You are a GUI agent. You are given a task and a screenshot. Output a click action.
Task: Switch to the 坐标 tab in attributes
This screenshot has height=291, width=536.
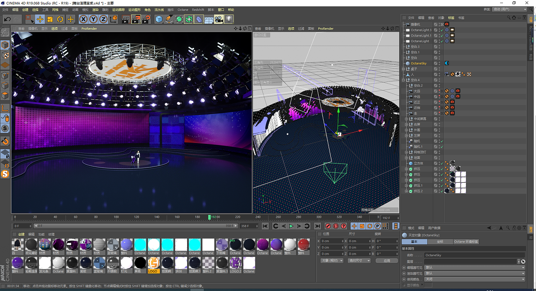[440, 242]
